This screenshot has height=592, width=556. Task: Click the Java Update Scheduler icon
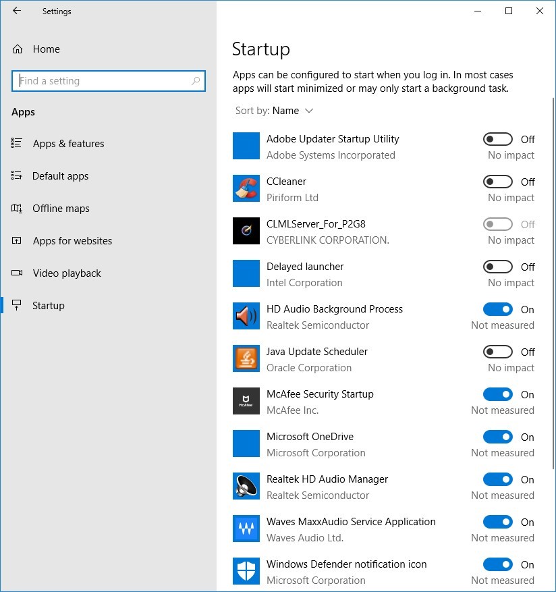[x=246, y=358]
